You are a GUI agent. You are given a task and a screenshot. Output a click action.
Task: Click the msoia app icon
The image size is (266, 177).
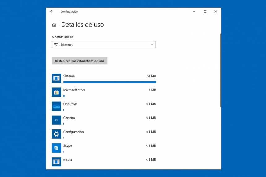(56, 162)
